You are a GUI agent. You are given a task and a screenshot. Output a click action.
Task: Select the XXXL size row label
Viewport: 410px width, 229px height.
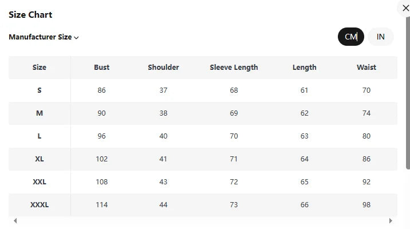[40, 205]
